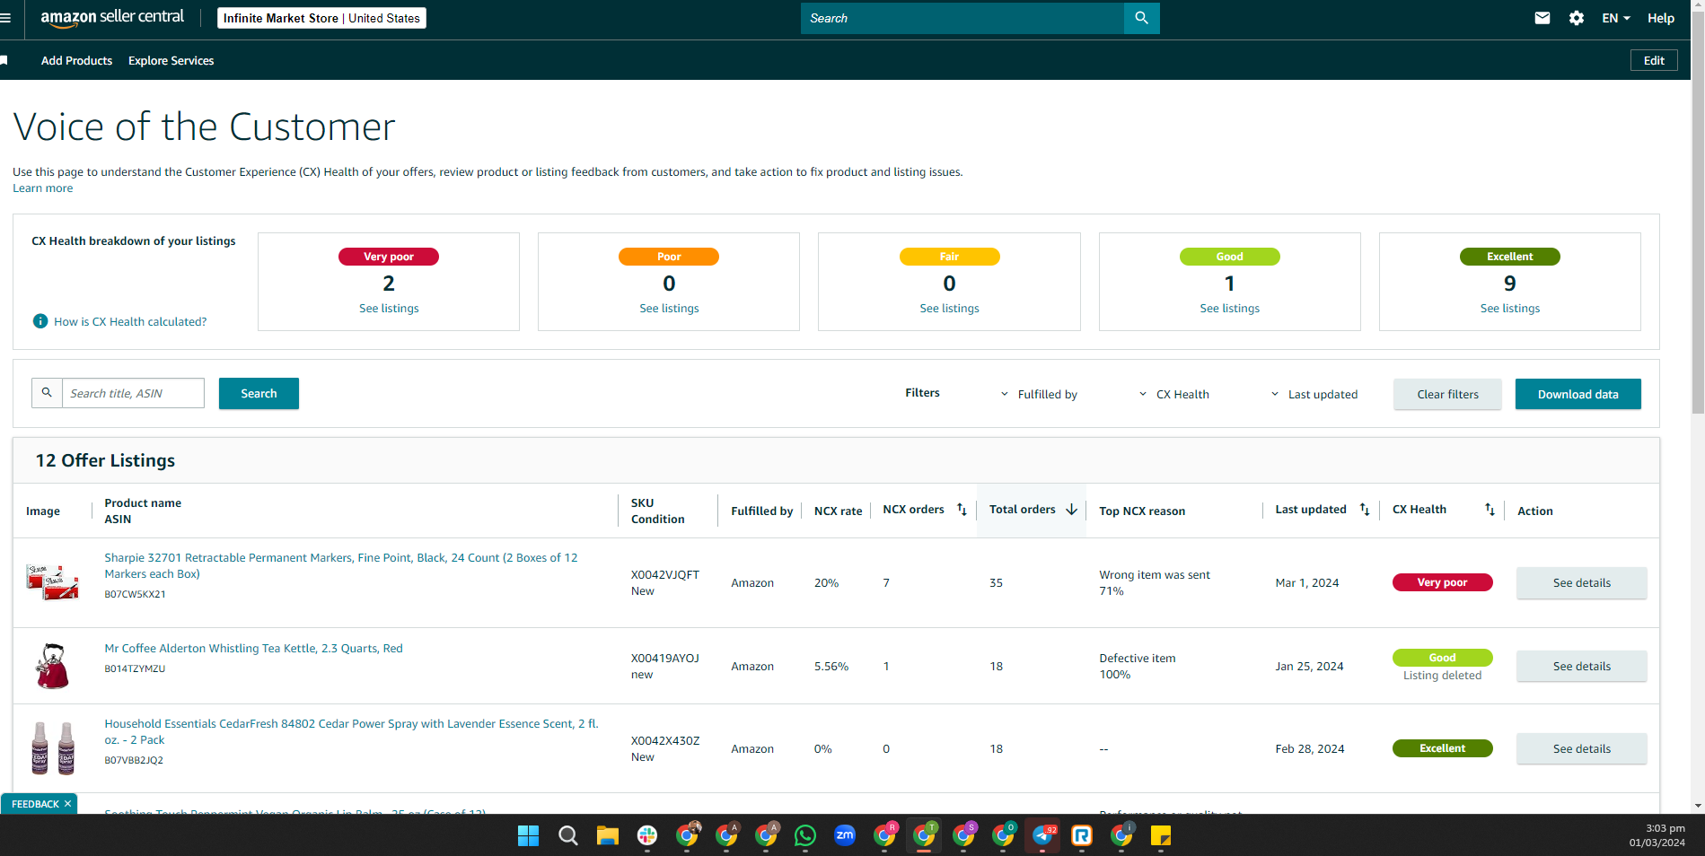This screenshot has width=1705, height=856.
Task: Click the bookmark flag icon
Action: 4,60
